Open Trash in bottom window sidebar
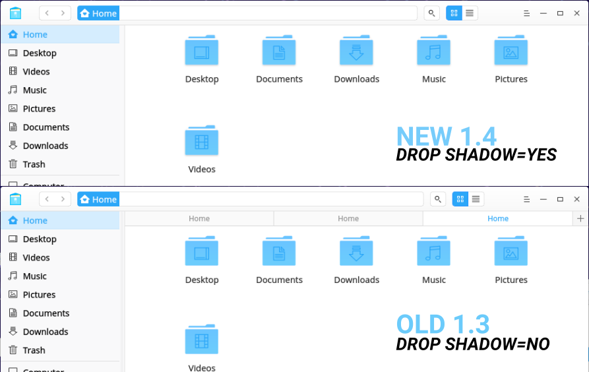The height and width of the screenshot is (372, 589). pyautogui.click(x=60, y=350)
